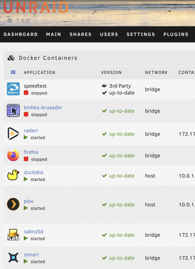Click the sonarr container icon

point(13,257)
